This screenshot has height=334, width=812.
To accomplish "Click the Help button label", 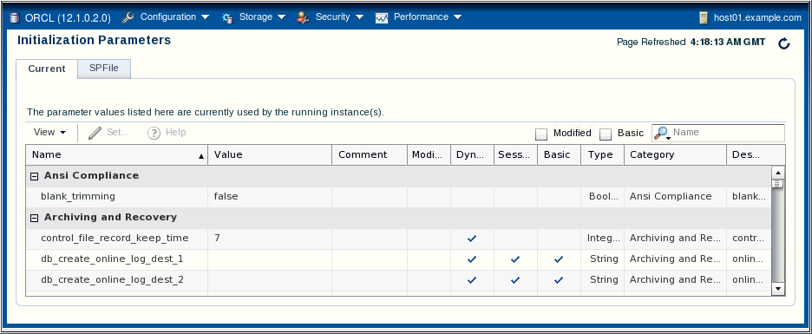I will [175, 133].
